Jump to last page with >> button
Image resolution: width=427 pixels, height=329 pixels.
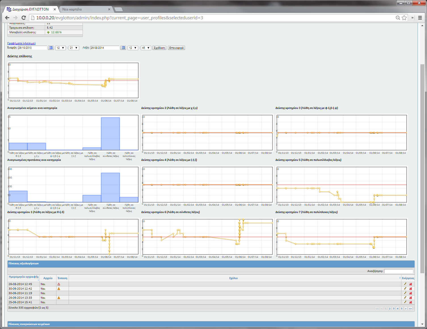410,309
